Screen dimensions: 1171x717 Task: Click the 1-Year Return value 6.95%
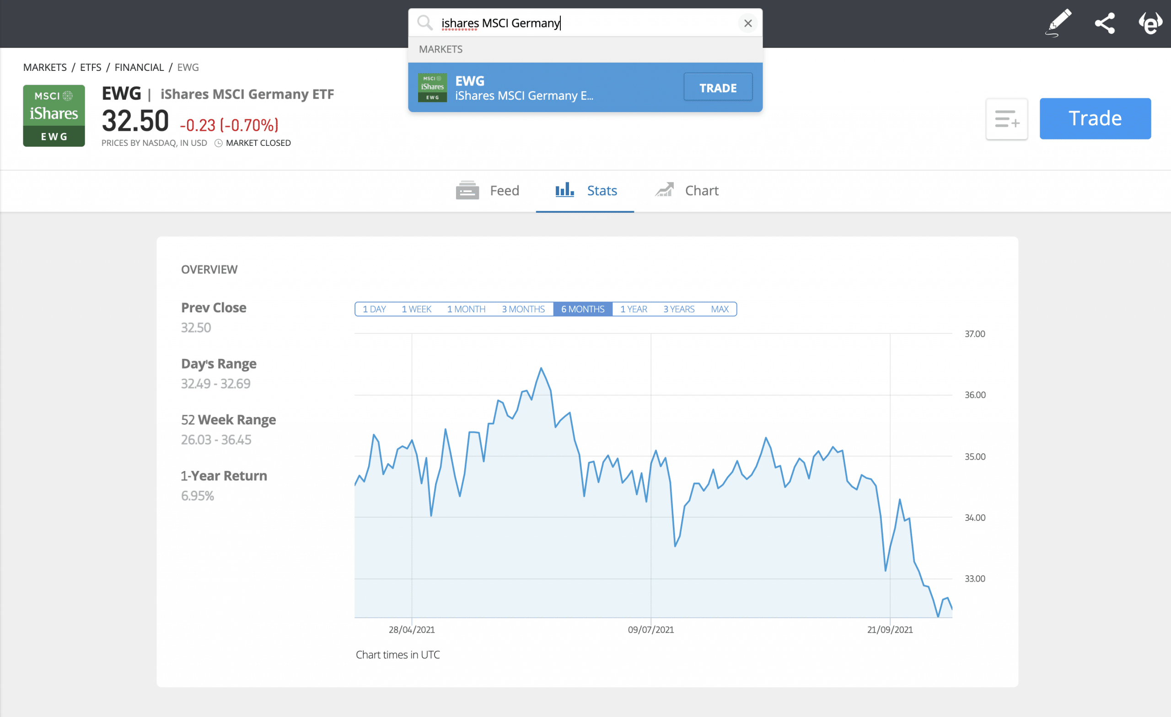click(x=197, y=496)
